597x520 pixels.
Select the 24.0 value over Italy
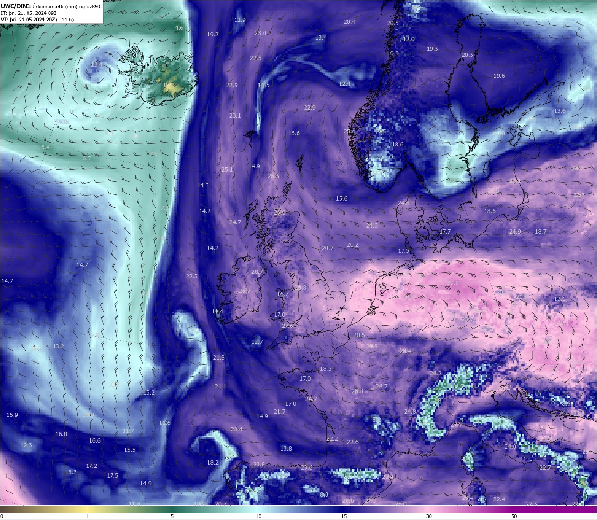[x=510, y=447]
